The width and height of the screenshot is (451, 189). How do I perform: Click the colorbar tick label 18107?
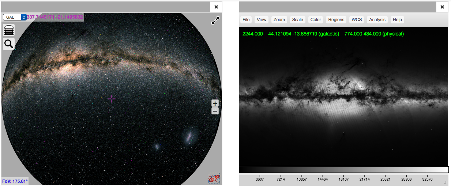coord(343,179)
